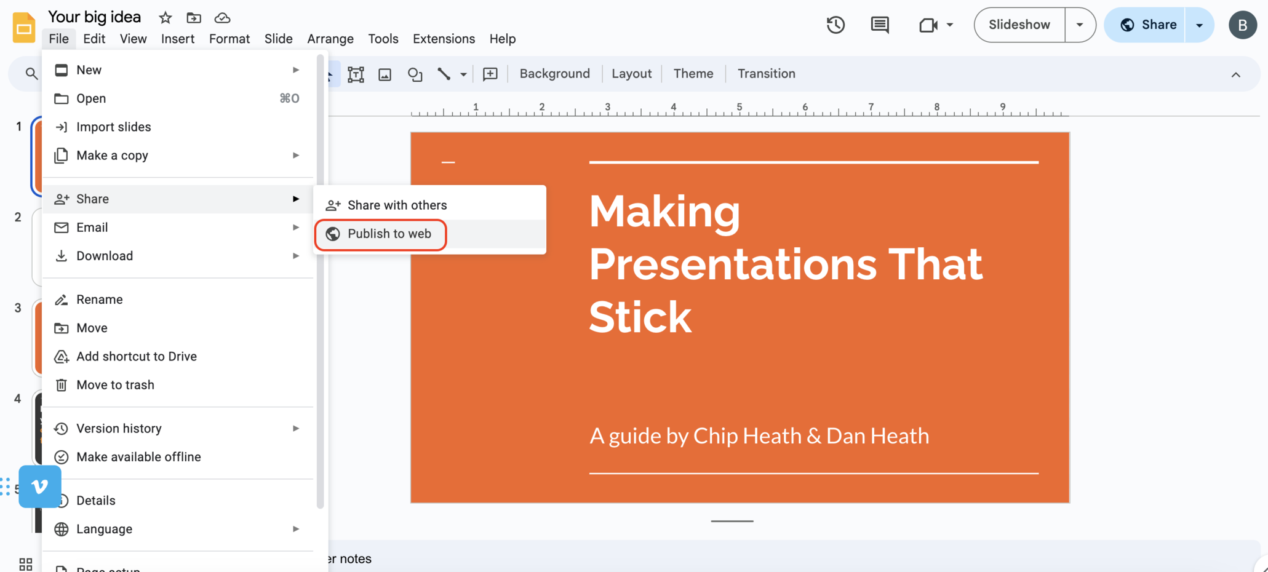
Task: Choose Make available offline
Action: click(x=178, y=457)
